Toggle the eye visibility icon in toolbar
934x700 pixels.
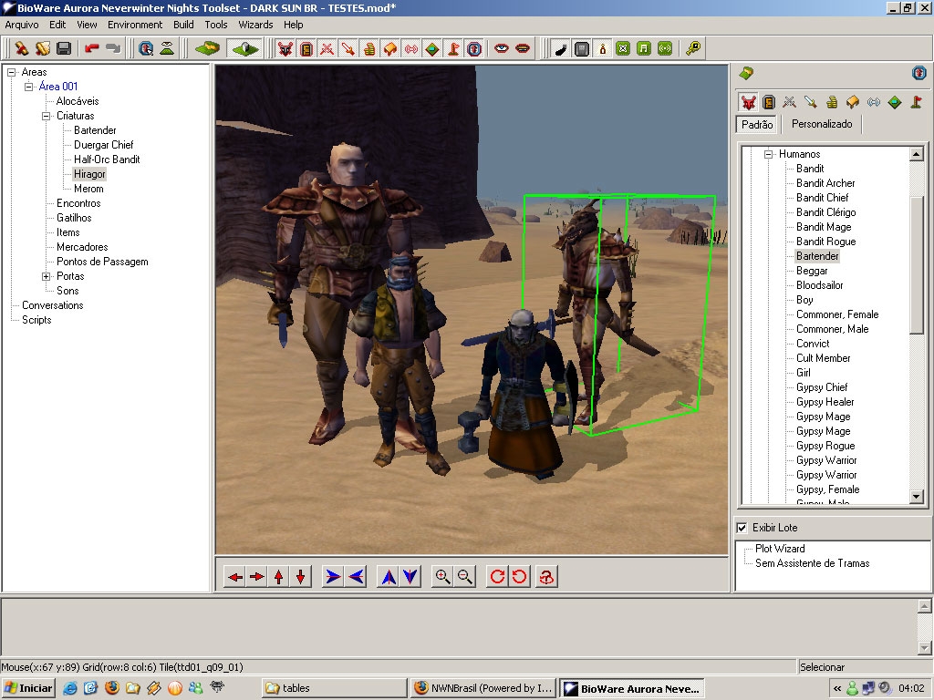[501, 48]
